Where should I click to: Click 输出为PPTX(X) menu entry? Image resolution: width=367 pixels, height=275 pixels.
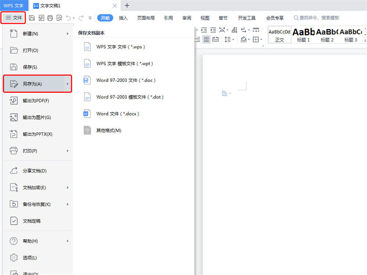(37, 134)
